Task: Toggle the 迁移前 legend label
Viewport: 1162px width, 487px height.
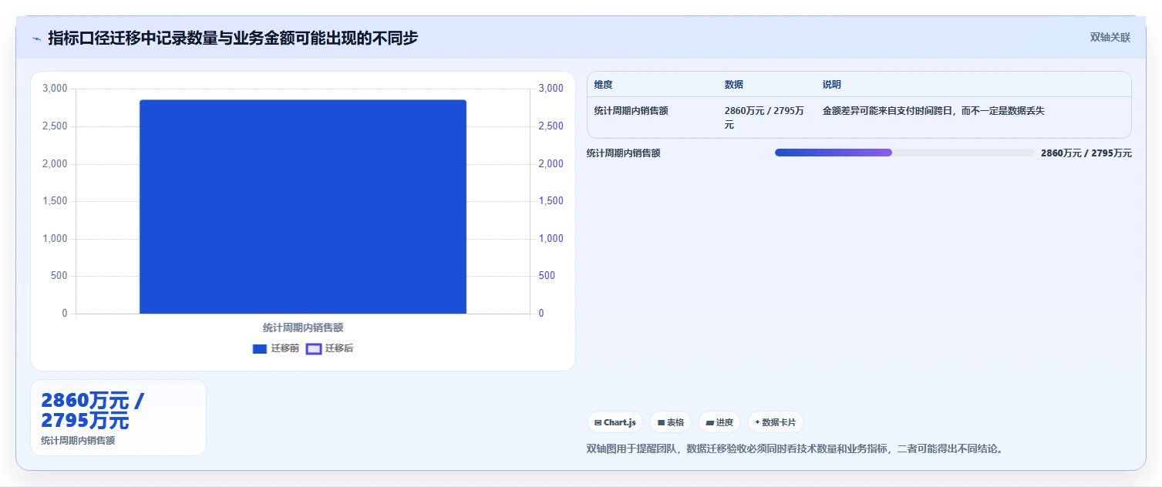Action: (x=285, y=349)
